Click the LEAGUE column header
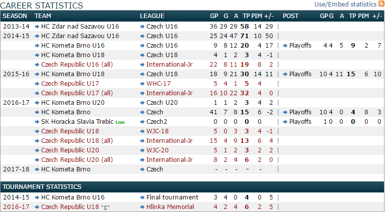Viewport: 385px width, 212px height. pyautogui.click(x=152, y=16)
